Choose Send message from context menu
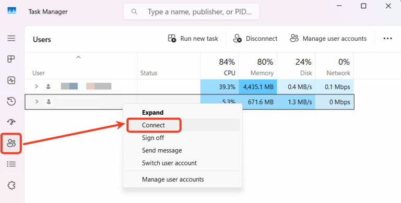This screenshot has height=203, width=401. coord(183,150)
